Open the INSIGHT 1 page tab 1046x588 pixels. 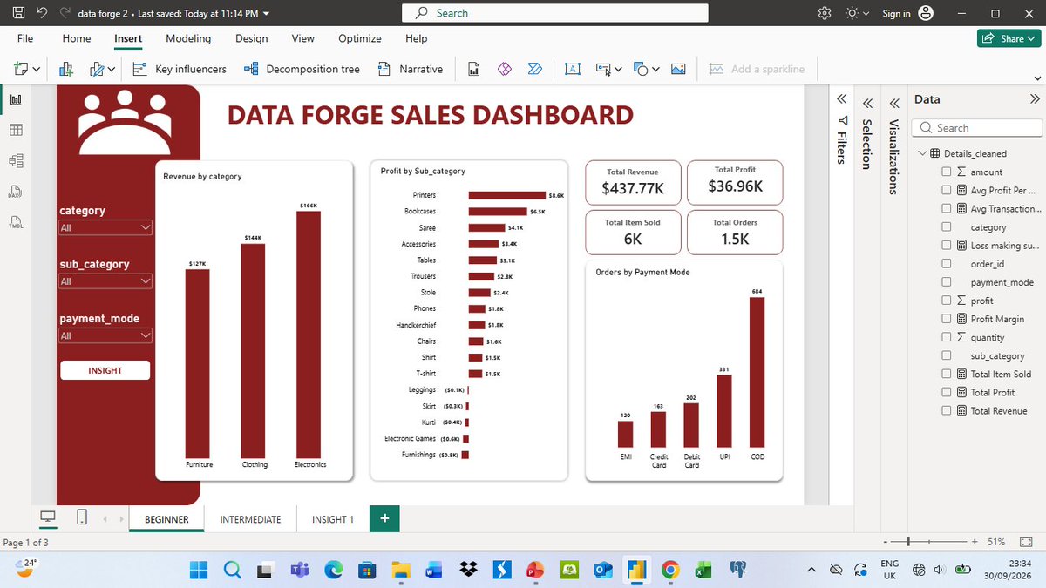click(x=333, y=519)
